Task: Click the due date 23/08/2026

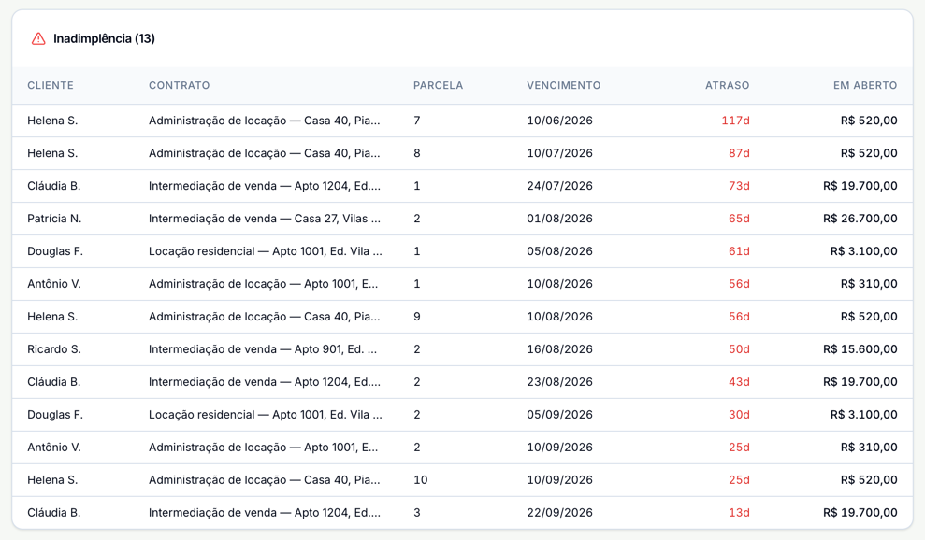Action: [x=559, y=382]
